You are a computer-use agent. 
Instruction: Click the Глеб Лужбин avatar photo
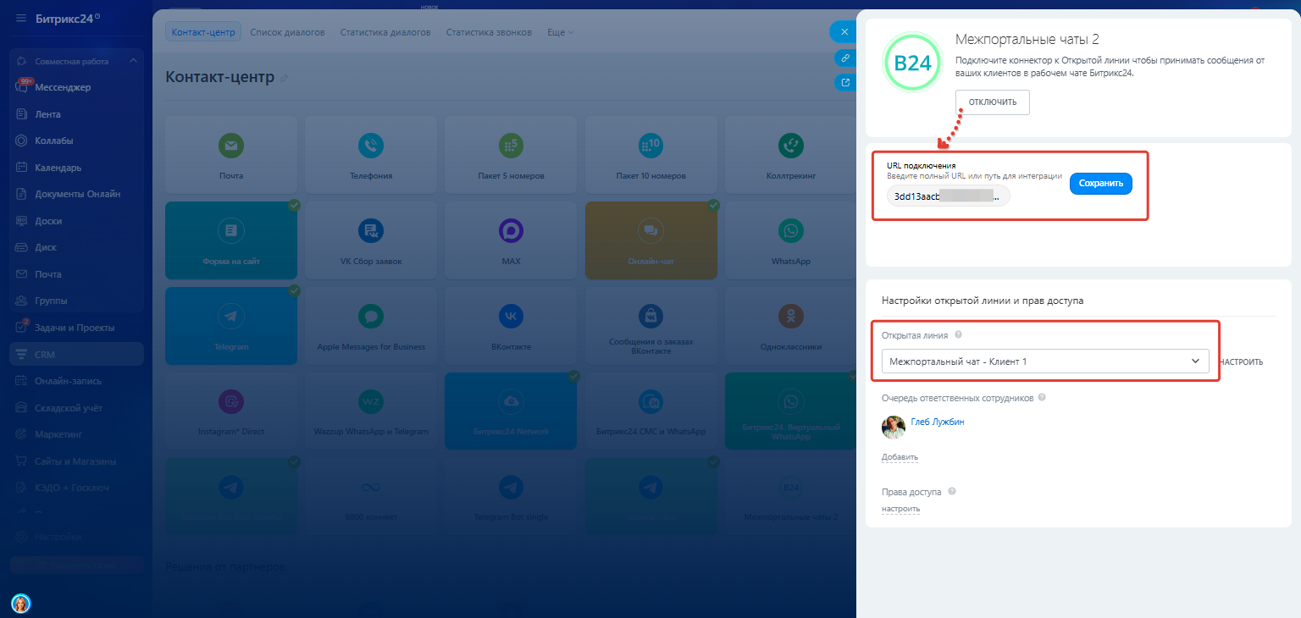point(894,427)
